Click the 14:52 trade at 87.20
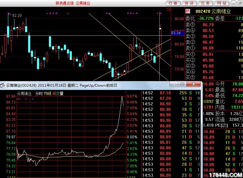The height and width of the screenshot is (178, 243). pyautogui.click(x=171, y=98)
